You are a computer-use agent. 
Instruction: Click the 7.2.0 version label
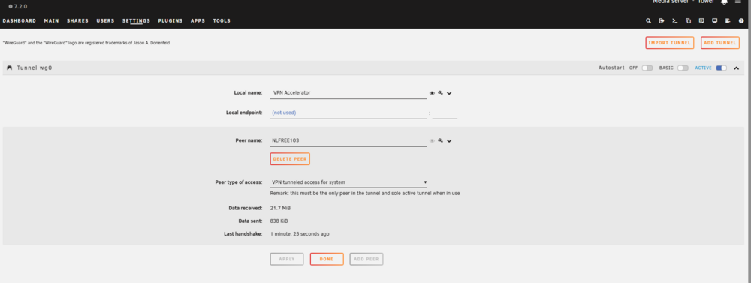(x=20, y=6)
